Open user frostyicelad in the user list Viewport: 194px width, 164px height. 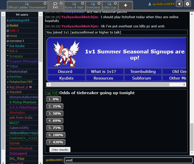click(22, 71)
